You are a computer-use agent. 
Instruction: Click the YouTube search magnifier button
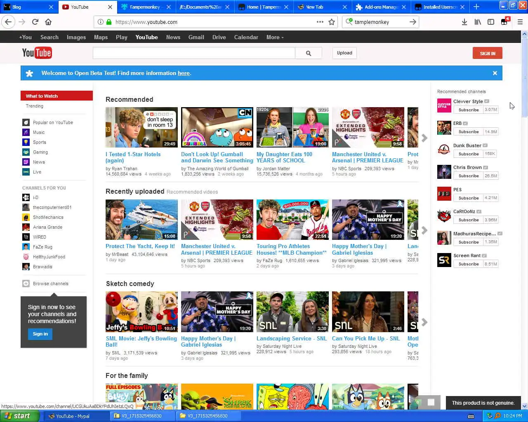[x=309, y=53]
